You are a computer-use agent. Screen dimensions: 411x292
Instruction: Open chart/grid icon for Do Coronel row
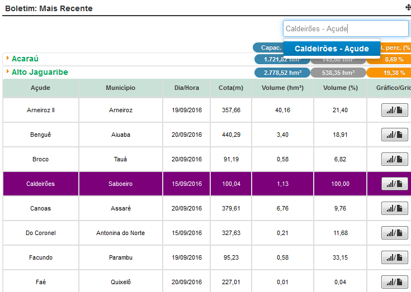[395, 233]
